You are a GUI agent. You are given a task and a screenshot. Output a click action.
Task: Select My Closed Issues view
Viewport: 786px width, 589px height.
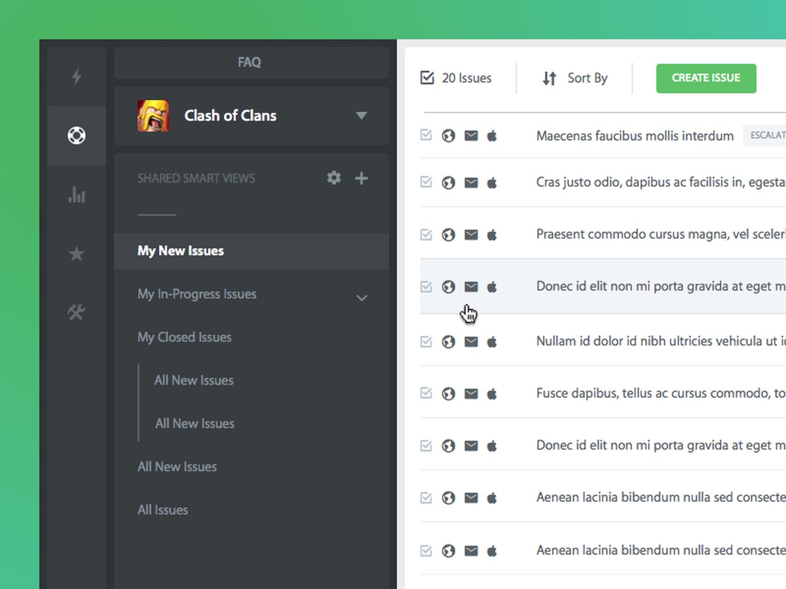[x=185, y=338]
